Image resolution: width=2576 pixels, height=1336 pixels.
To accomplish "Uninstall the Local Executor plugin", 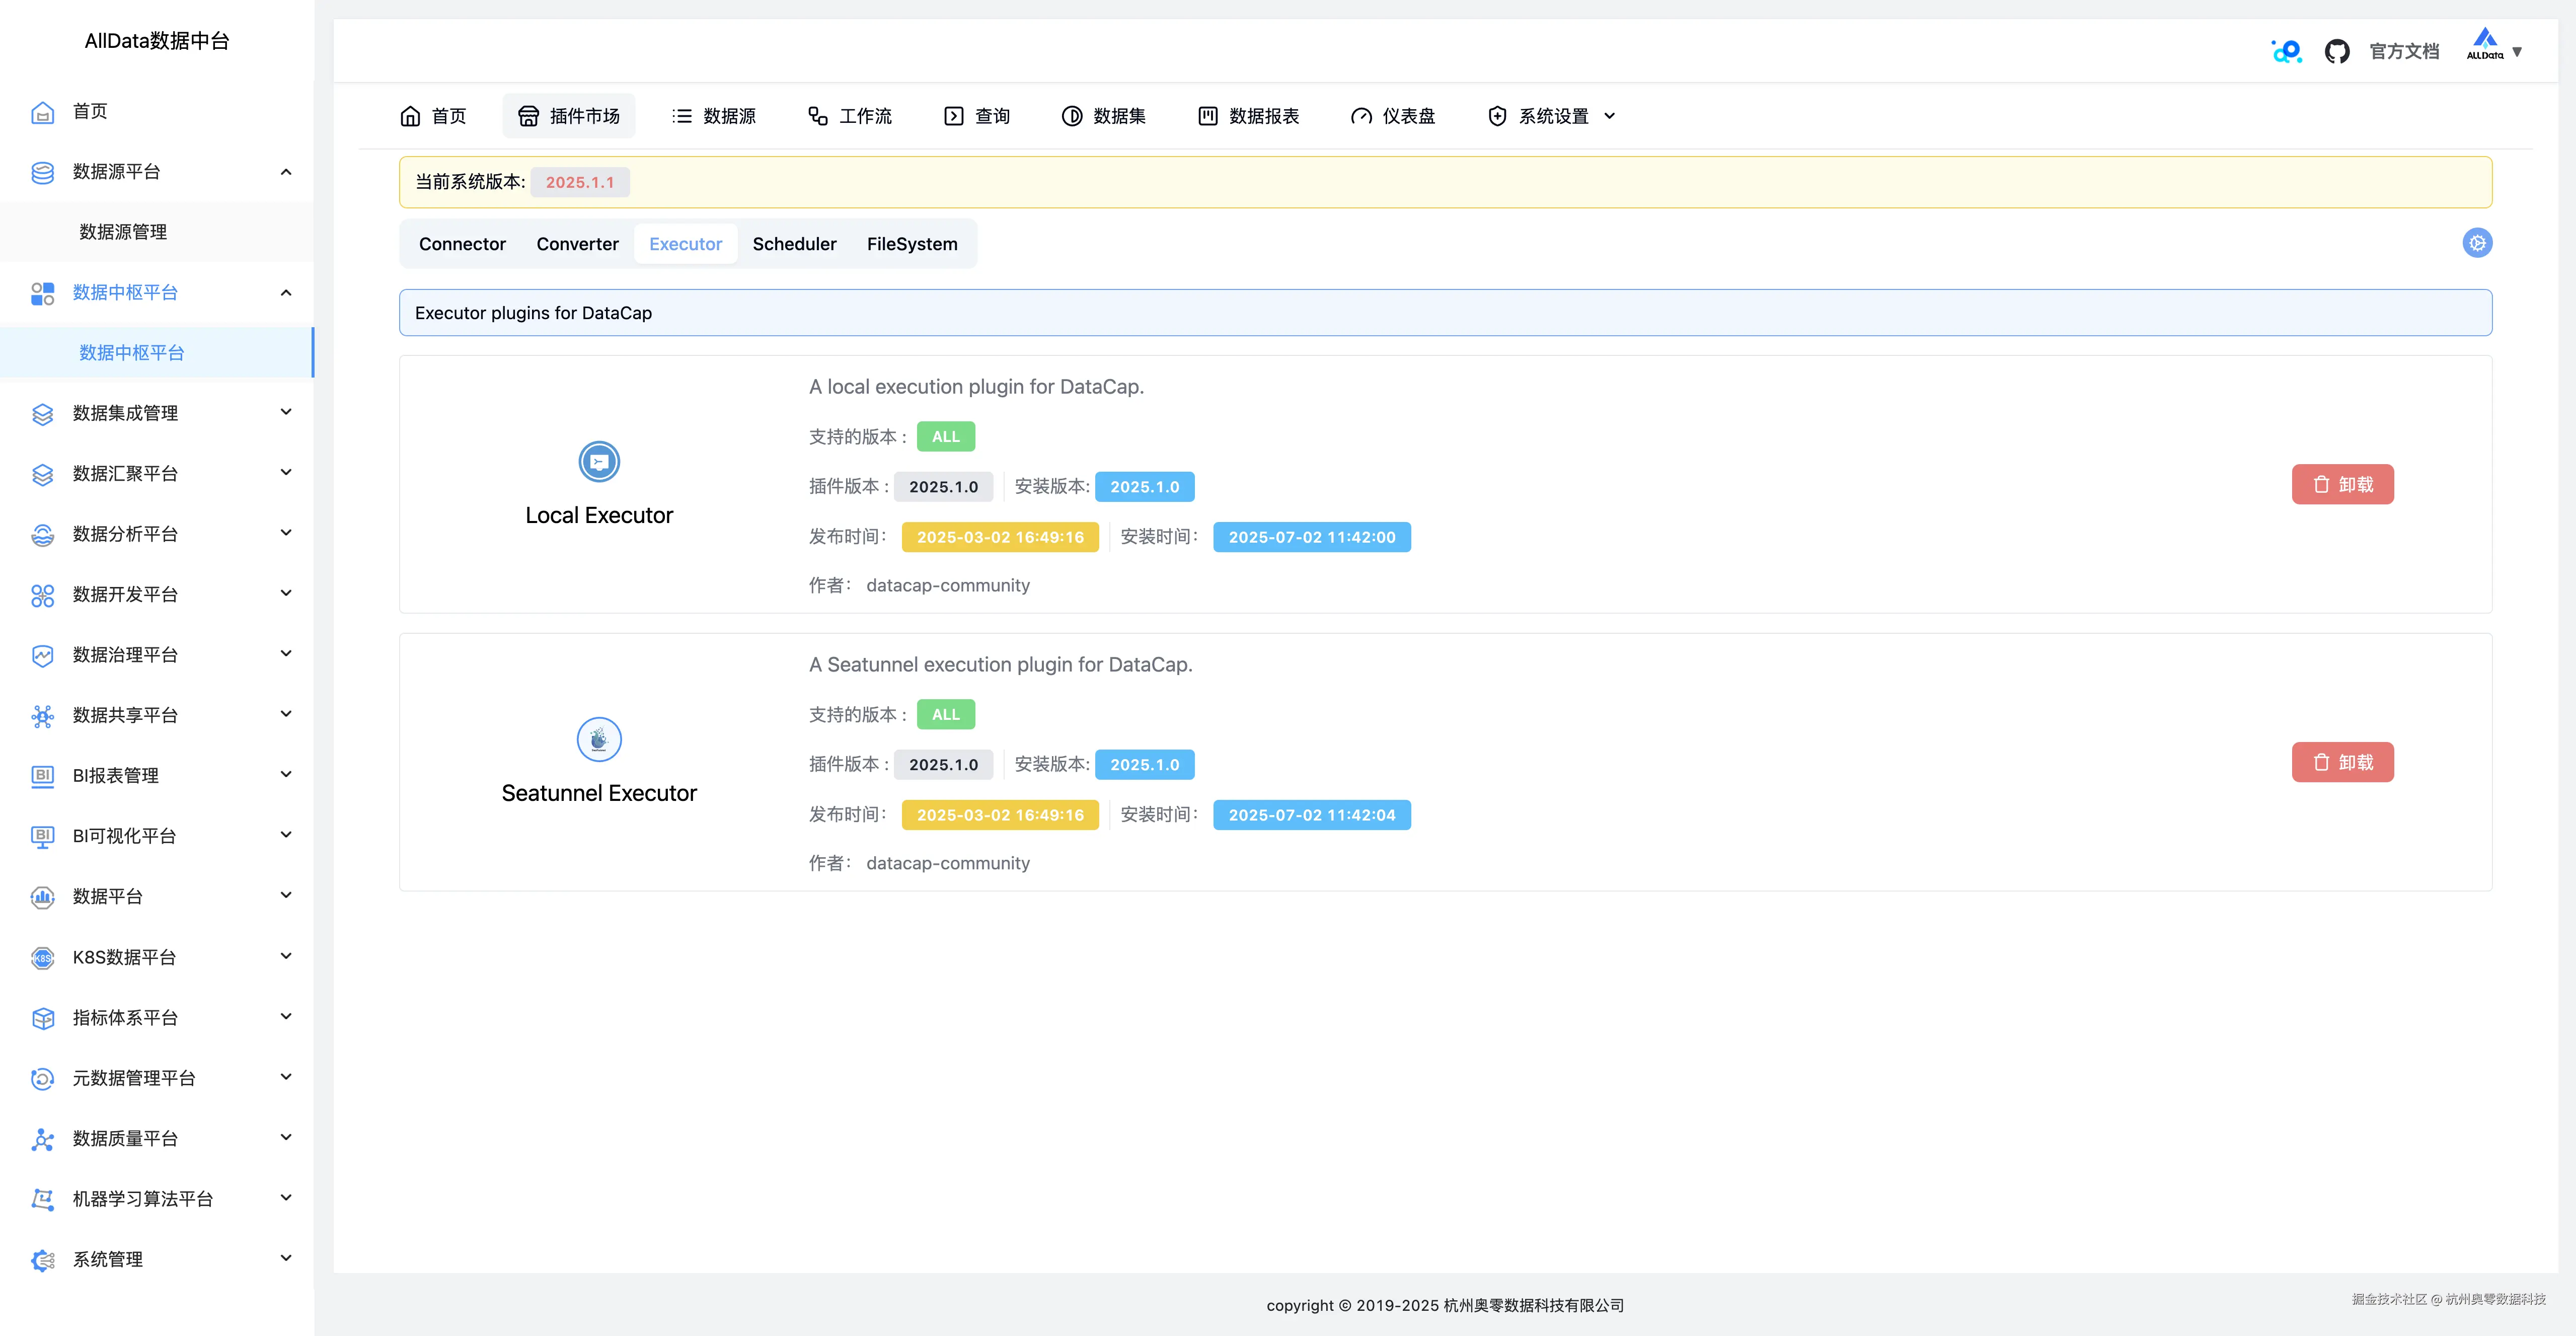I will pos(2342,485).
